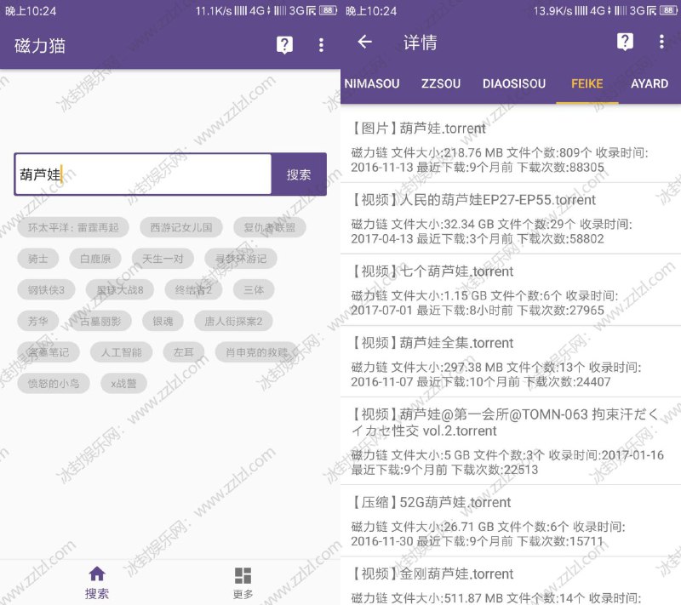
Task: Tap suggestion chip 人工智能
Action: point(122,352)
